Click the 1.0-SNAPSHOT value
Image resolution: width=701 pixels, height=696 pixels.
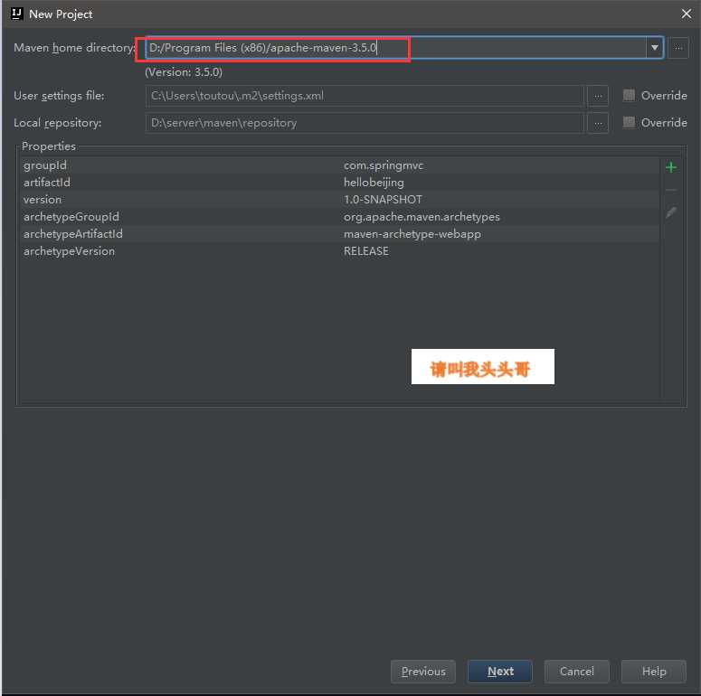[383, 200]
